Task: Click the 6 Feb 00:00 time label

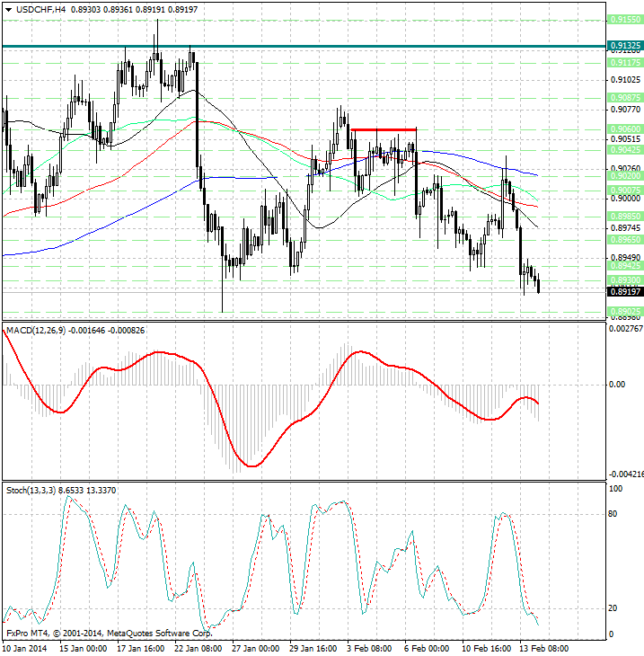Action: (x=427, y=649)
